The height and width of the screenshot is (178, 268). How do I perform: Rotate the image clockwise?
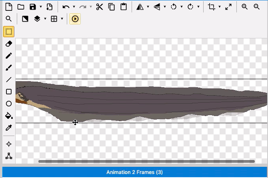pos(190,7)
